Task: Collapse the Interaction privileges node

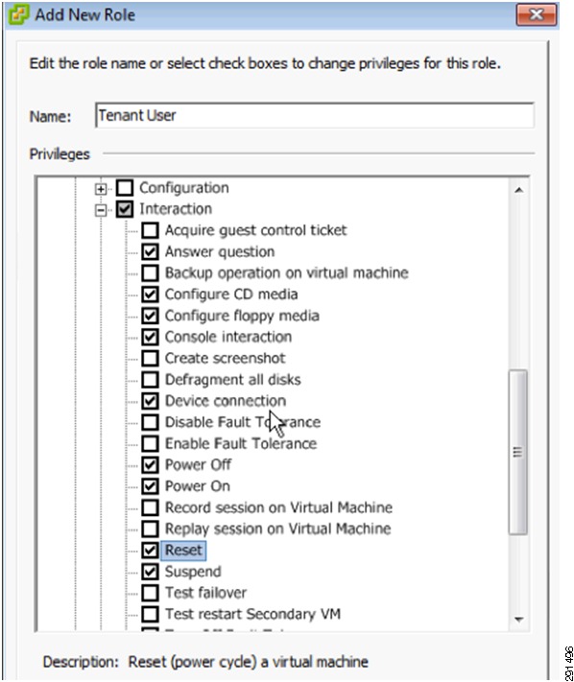Action: coord(101,210)
